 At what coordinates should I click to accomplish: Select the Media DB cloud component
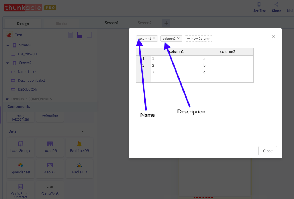(79, 168)
